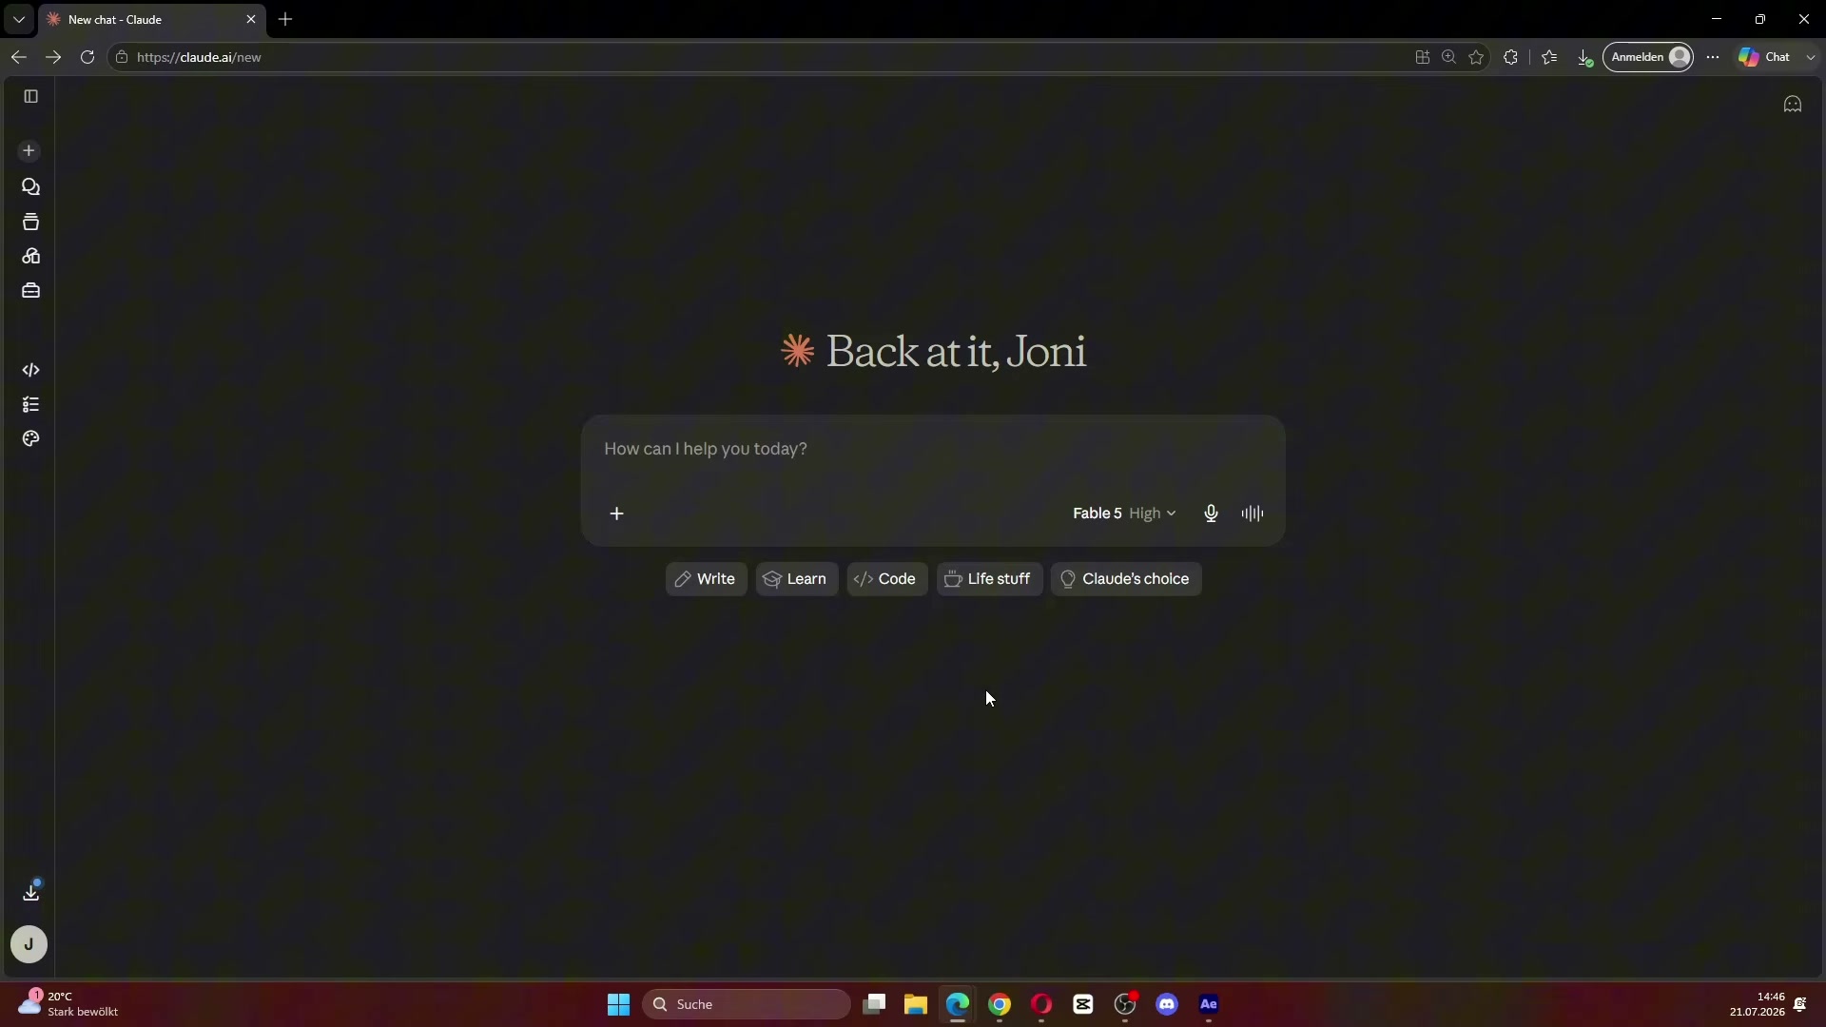Go forward in the browser
The width and height of the screenshot is (1826, 1027).
coord(53,57)
